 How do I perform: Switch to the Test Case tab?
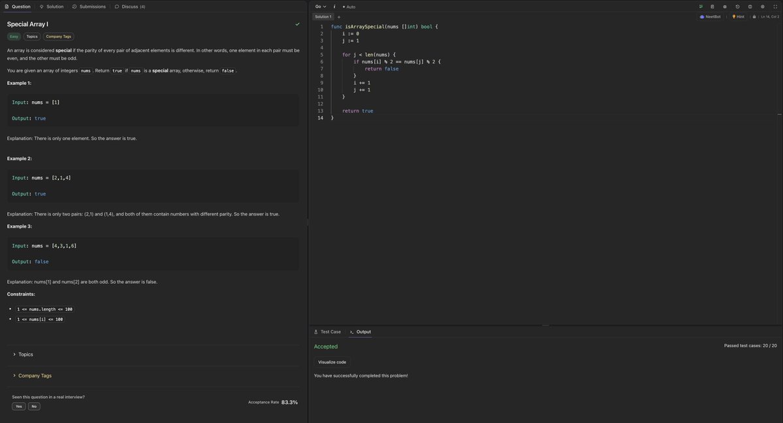(327, 332)
